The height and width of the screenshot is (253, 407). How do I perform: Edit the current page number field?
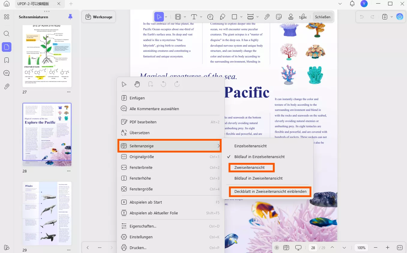313,248
